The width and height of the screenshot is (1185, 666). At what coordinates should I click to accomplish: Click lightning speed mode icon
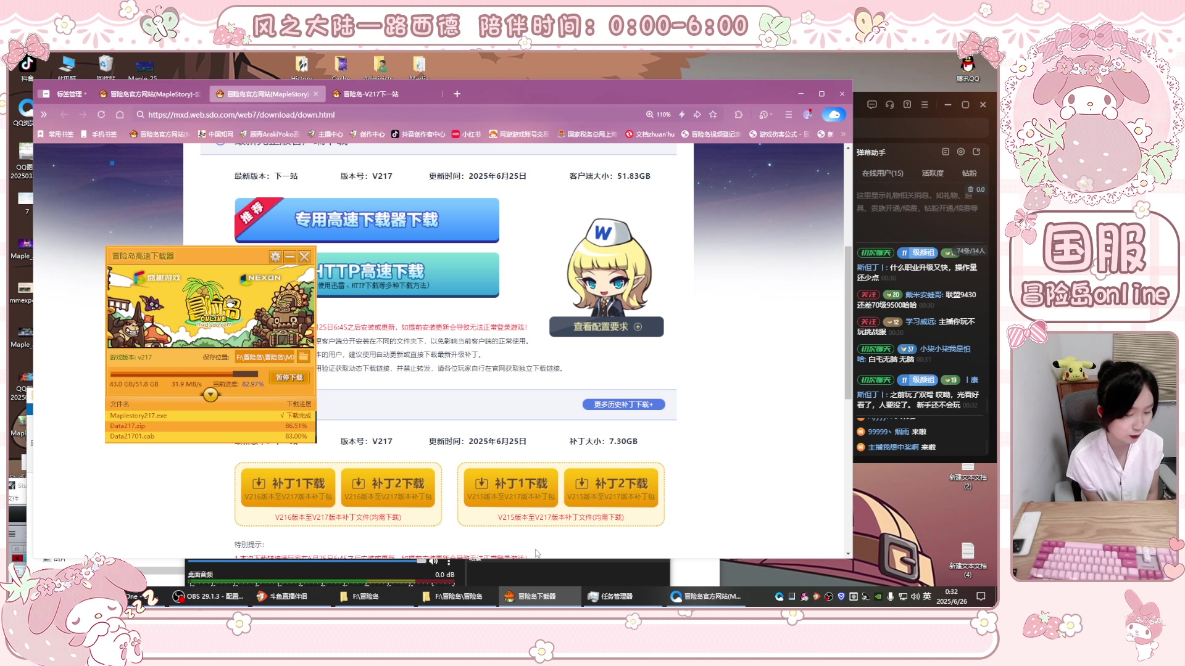[682, 115]
